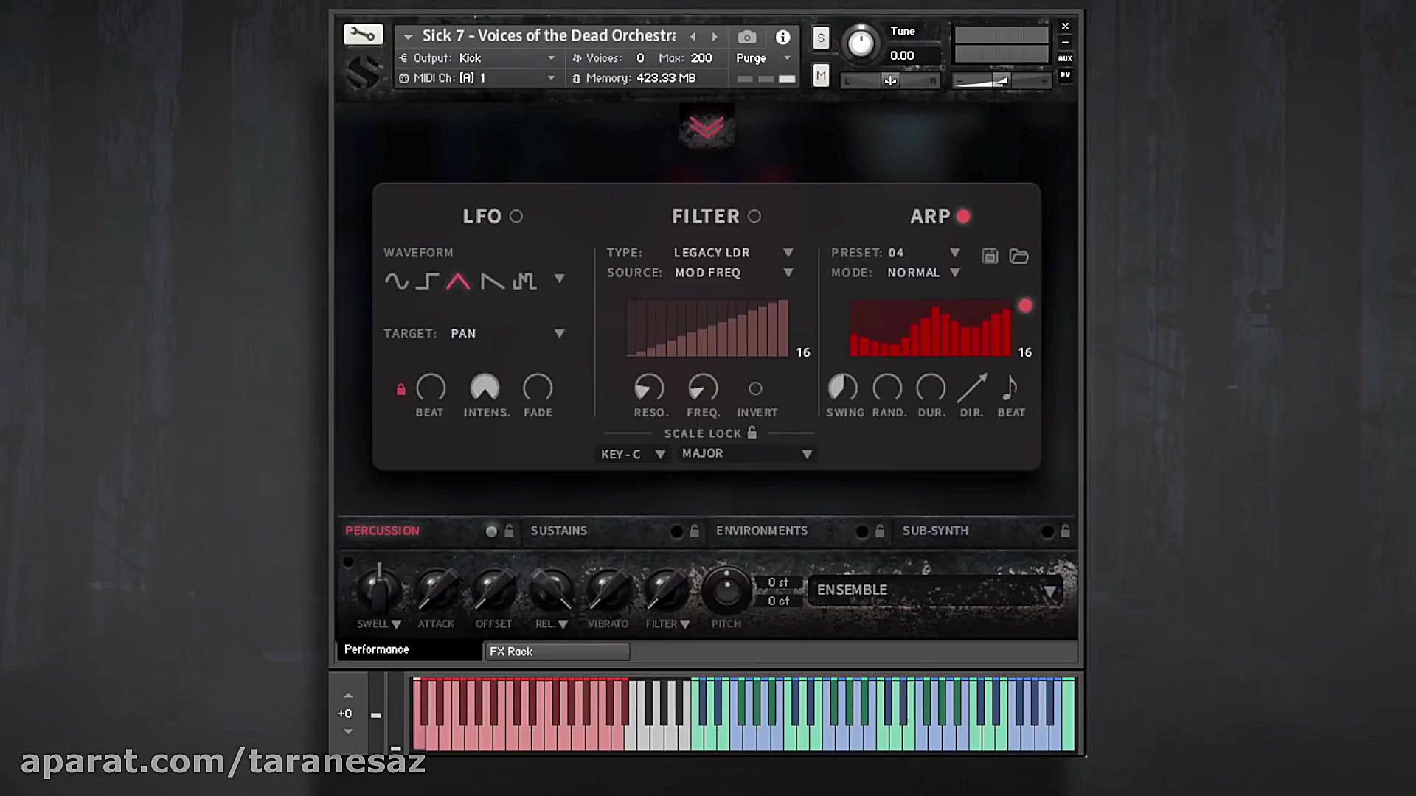This screenshot has width=1416, height=796.
Task: Click the ARP beat note icon
Action: pos(1010,388)
